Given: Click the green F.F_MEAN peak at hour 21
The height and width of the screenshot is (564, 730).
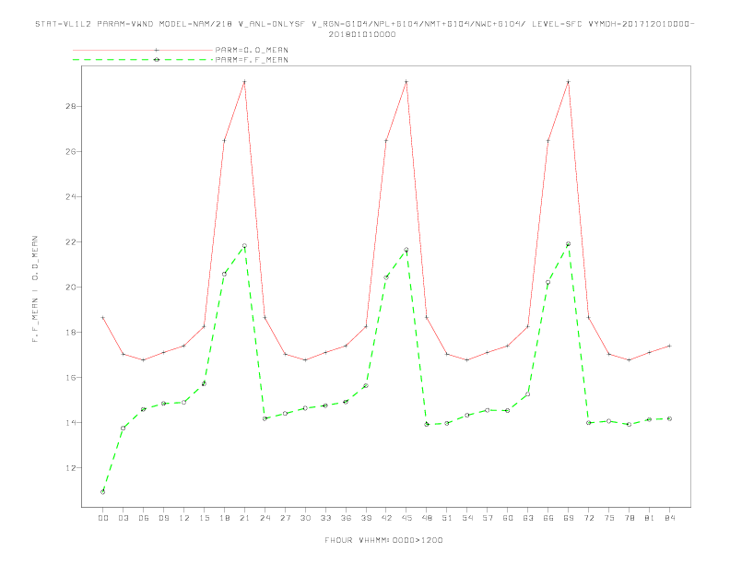Looking at the screenshot, I should 244,246.
